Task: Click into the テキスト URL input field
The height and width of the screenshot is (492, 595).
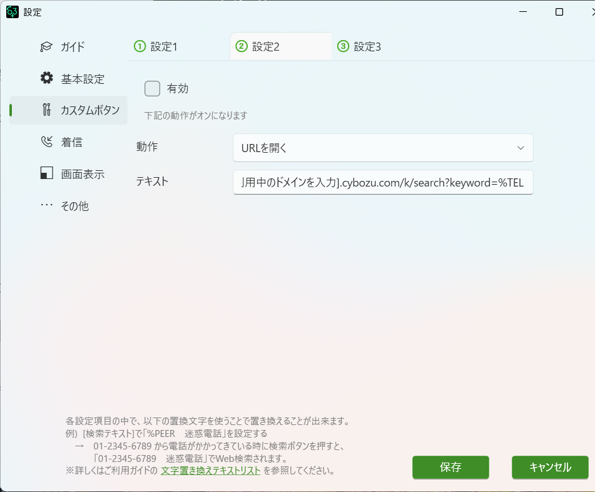Action: [382, 182]
